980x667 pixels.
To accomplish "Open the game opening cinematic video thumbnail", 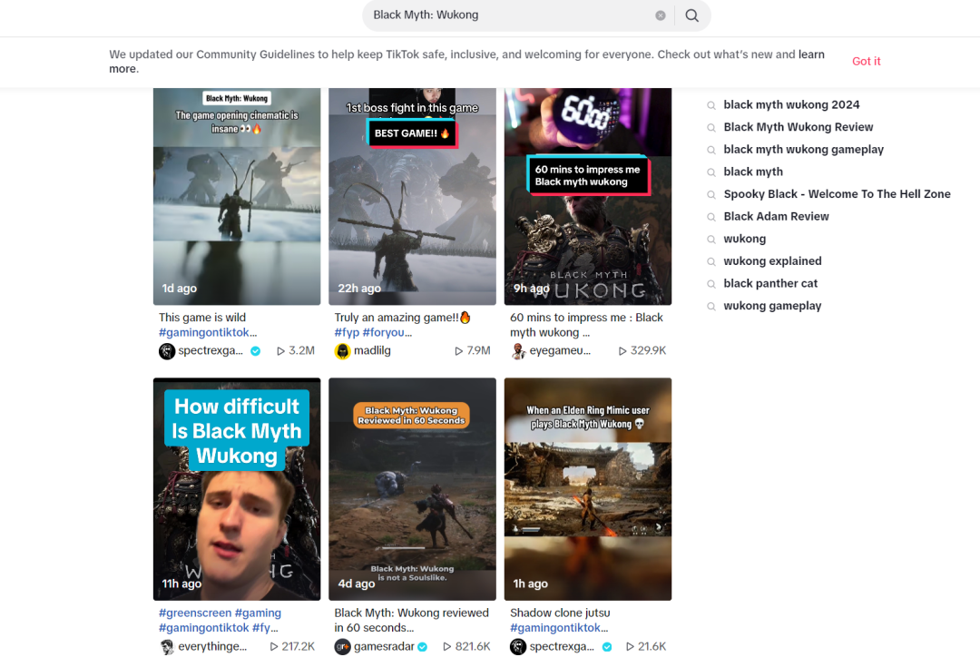I will [237, 196].
